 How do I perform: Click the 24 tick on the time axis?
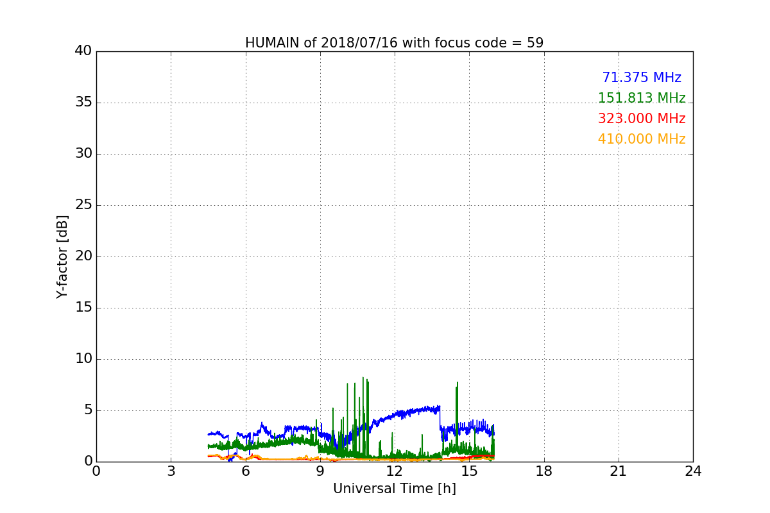pyautogui.click(x=692, y=471)
